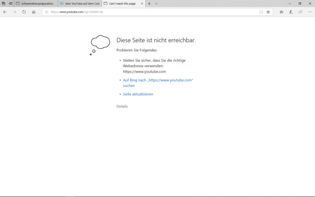The width and height of the screenshot is (315, 197).
Task: Open the Home page
Action: tap(34, 12)
